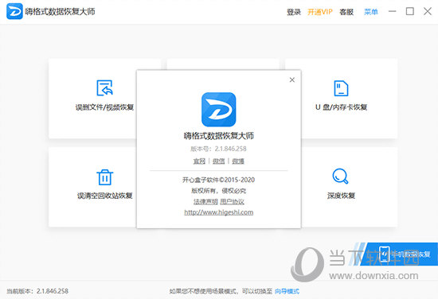Click the 版权所有，侵权必究 text
438x299 pixels.
pyautogui.click(x=219, y=191)
